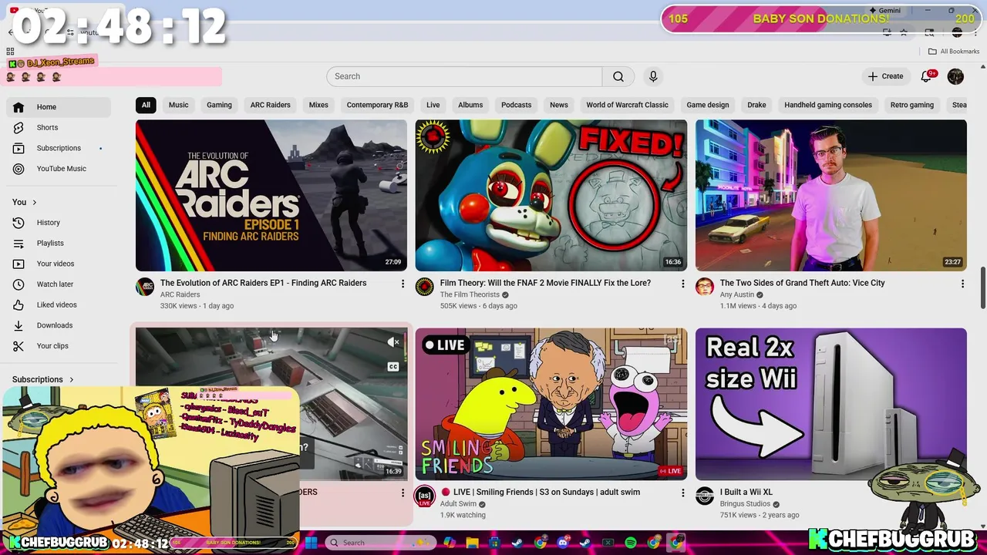Screen dimensions: 987x555
Task: Play the Real 2x size Wii thumbnail
Action: click(831, 404)
